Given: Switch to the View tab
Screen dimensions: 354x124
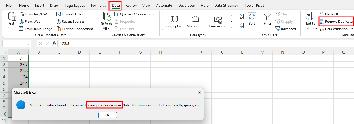Looking at the screenshot, I should tap(146, 5).
